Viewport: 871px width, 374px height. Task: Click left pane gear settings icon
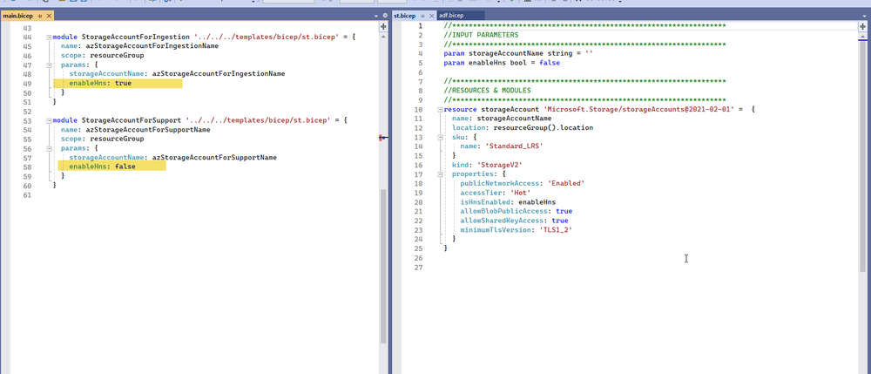pyautogui.click(x=384, y=16)
